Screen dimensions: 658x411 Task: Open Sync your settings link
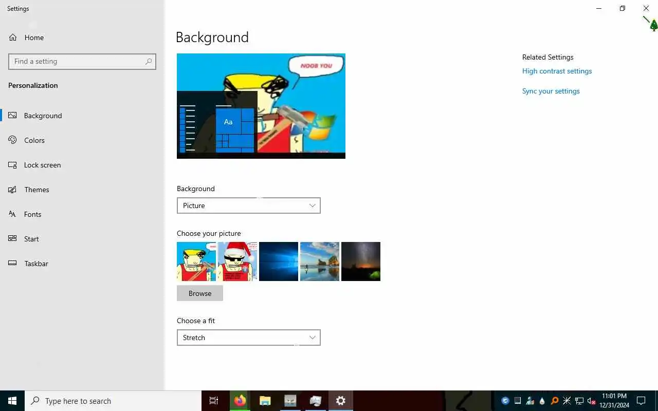tap(551, 91)
